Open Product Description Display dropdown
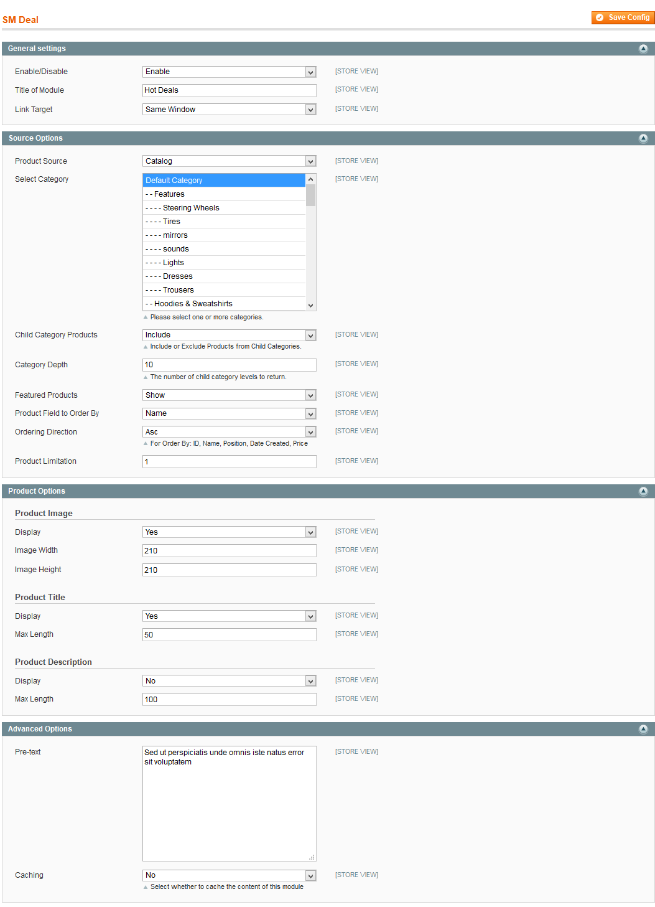Screen dimensions: 655x907 pyautogui.click(x=230, y=681)
